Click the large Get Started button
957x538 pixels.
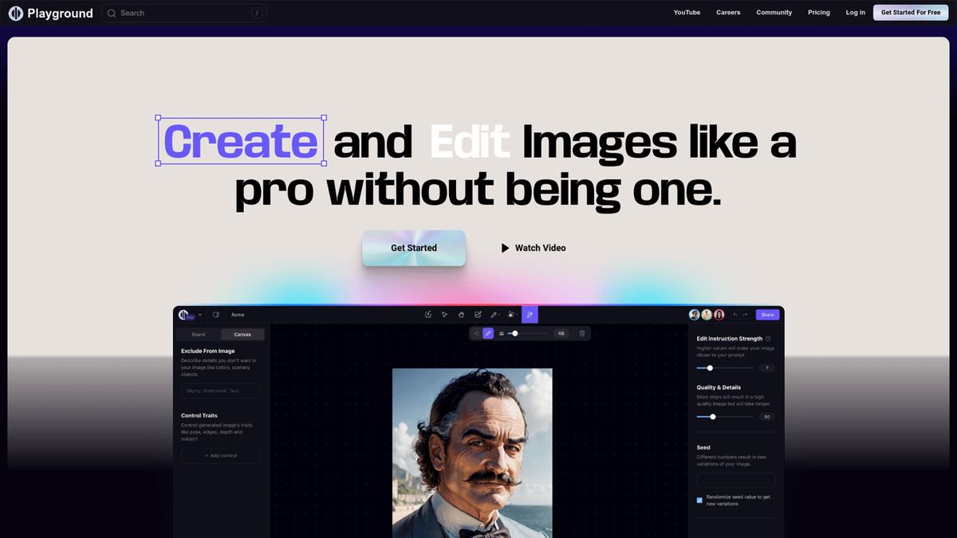tap(413, 248)
